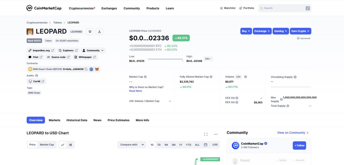Select the Price chart toggle

coord(32,145)
